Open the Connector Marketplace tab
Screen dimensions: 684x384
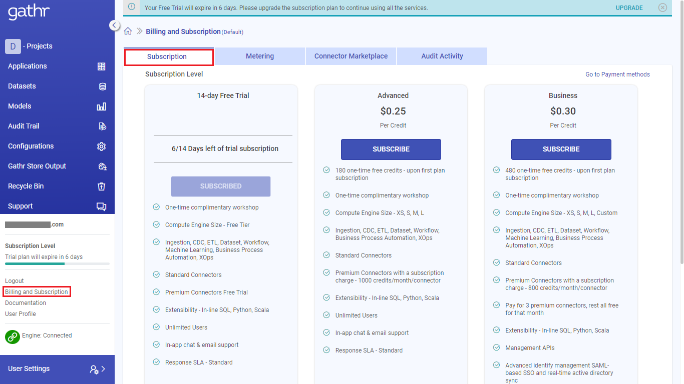(x=351, y=56)
